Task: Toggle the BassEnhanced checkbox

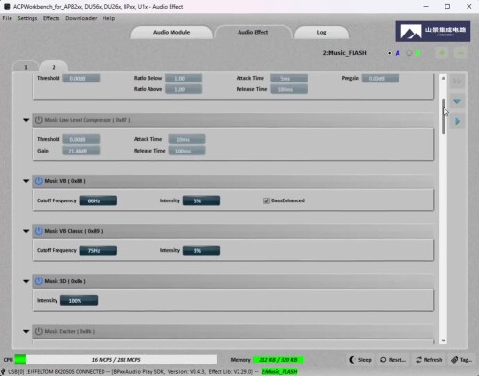Action: (x=266, y=200)
